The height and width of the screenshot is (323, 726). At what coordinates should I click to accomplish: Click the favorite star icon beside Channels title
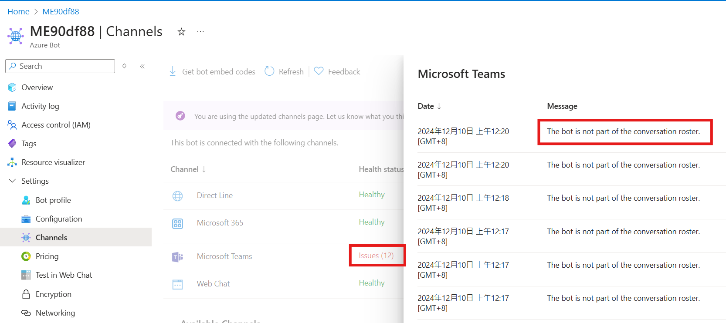(181, 32)
